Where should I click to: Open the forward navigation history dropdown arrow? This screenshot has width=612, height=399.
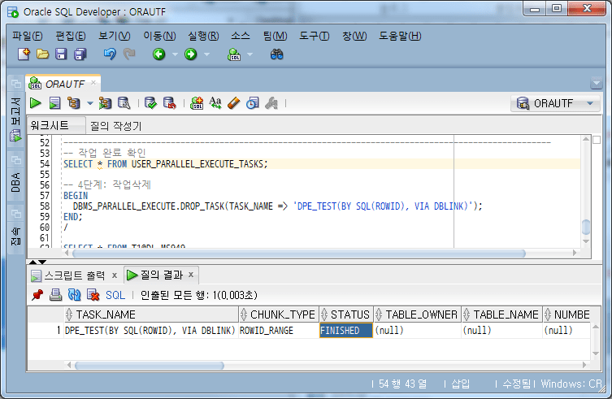coord(207,54)
